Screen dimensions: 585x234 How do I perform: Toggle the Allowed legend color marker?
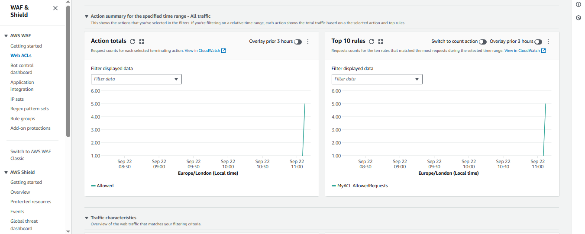click(93, 186)
